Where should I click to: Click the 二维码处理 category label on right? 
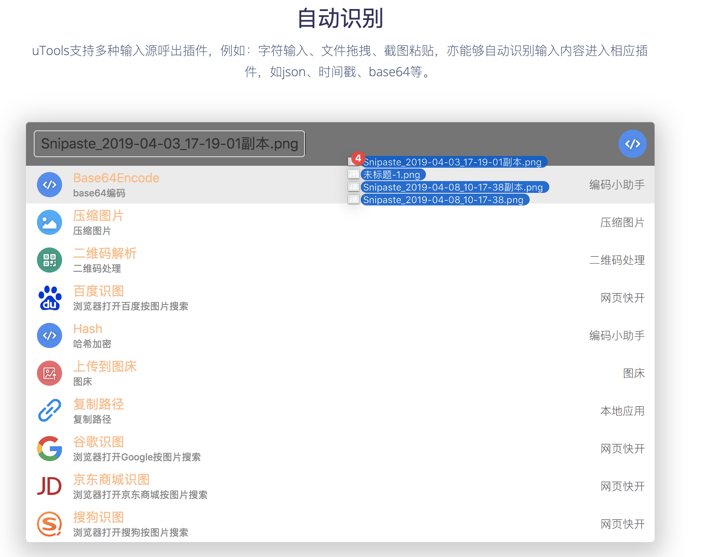coord(617,260)
